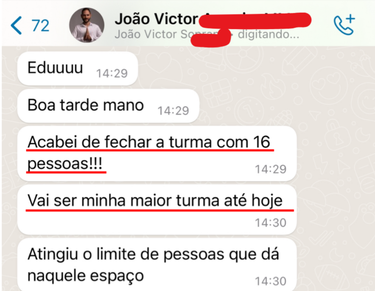Tap 14:29 timestamp beside 'Boa tarde mano'

click(x=173, y=111)
